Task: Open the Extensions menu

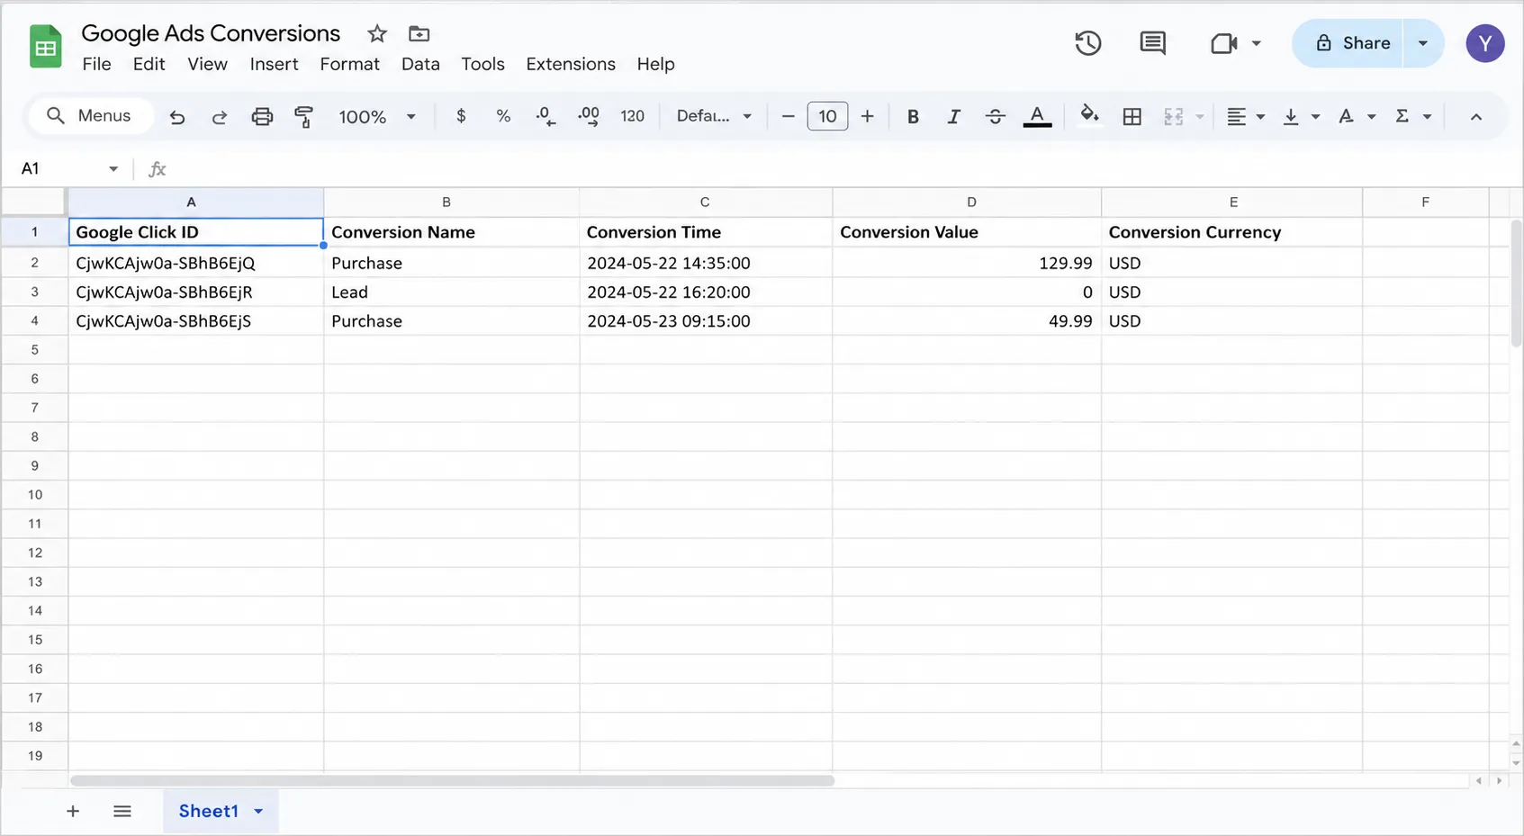Action: pyautogui.click(x=571, y=64)
